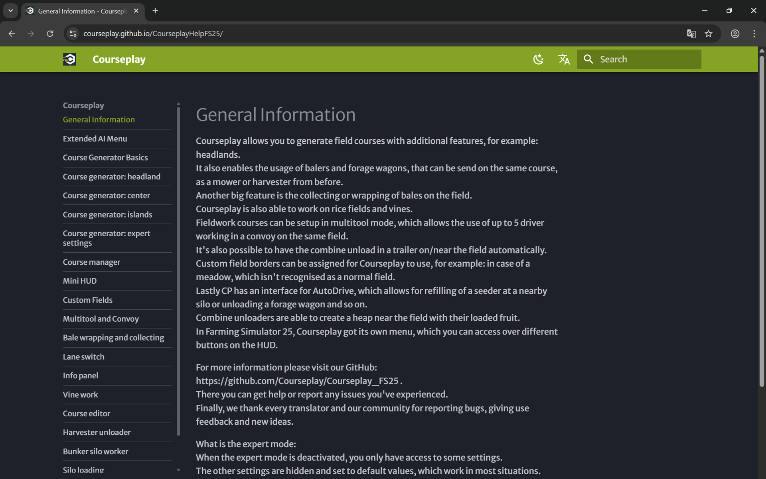Click the search magnifier icon

[588, 59]
